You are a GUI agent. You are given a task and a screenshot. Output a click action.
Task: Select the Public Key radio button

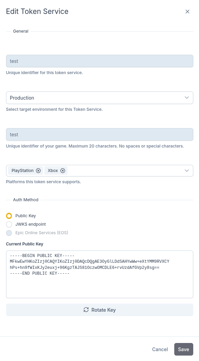tap(9, 216)
